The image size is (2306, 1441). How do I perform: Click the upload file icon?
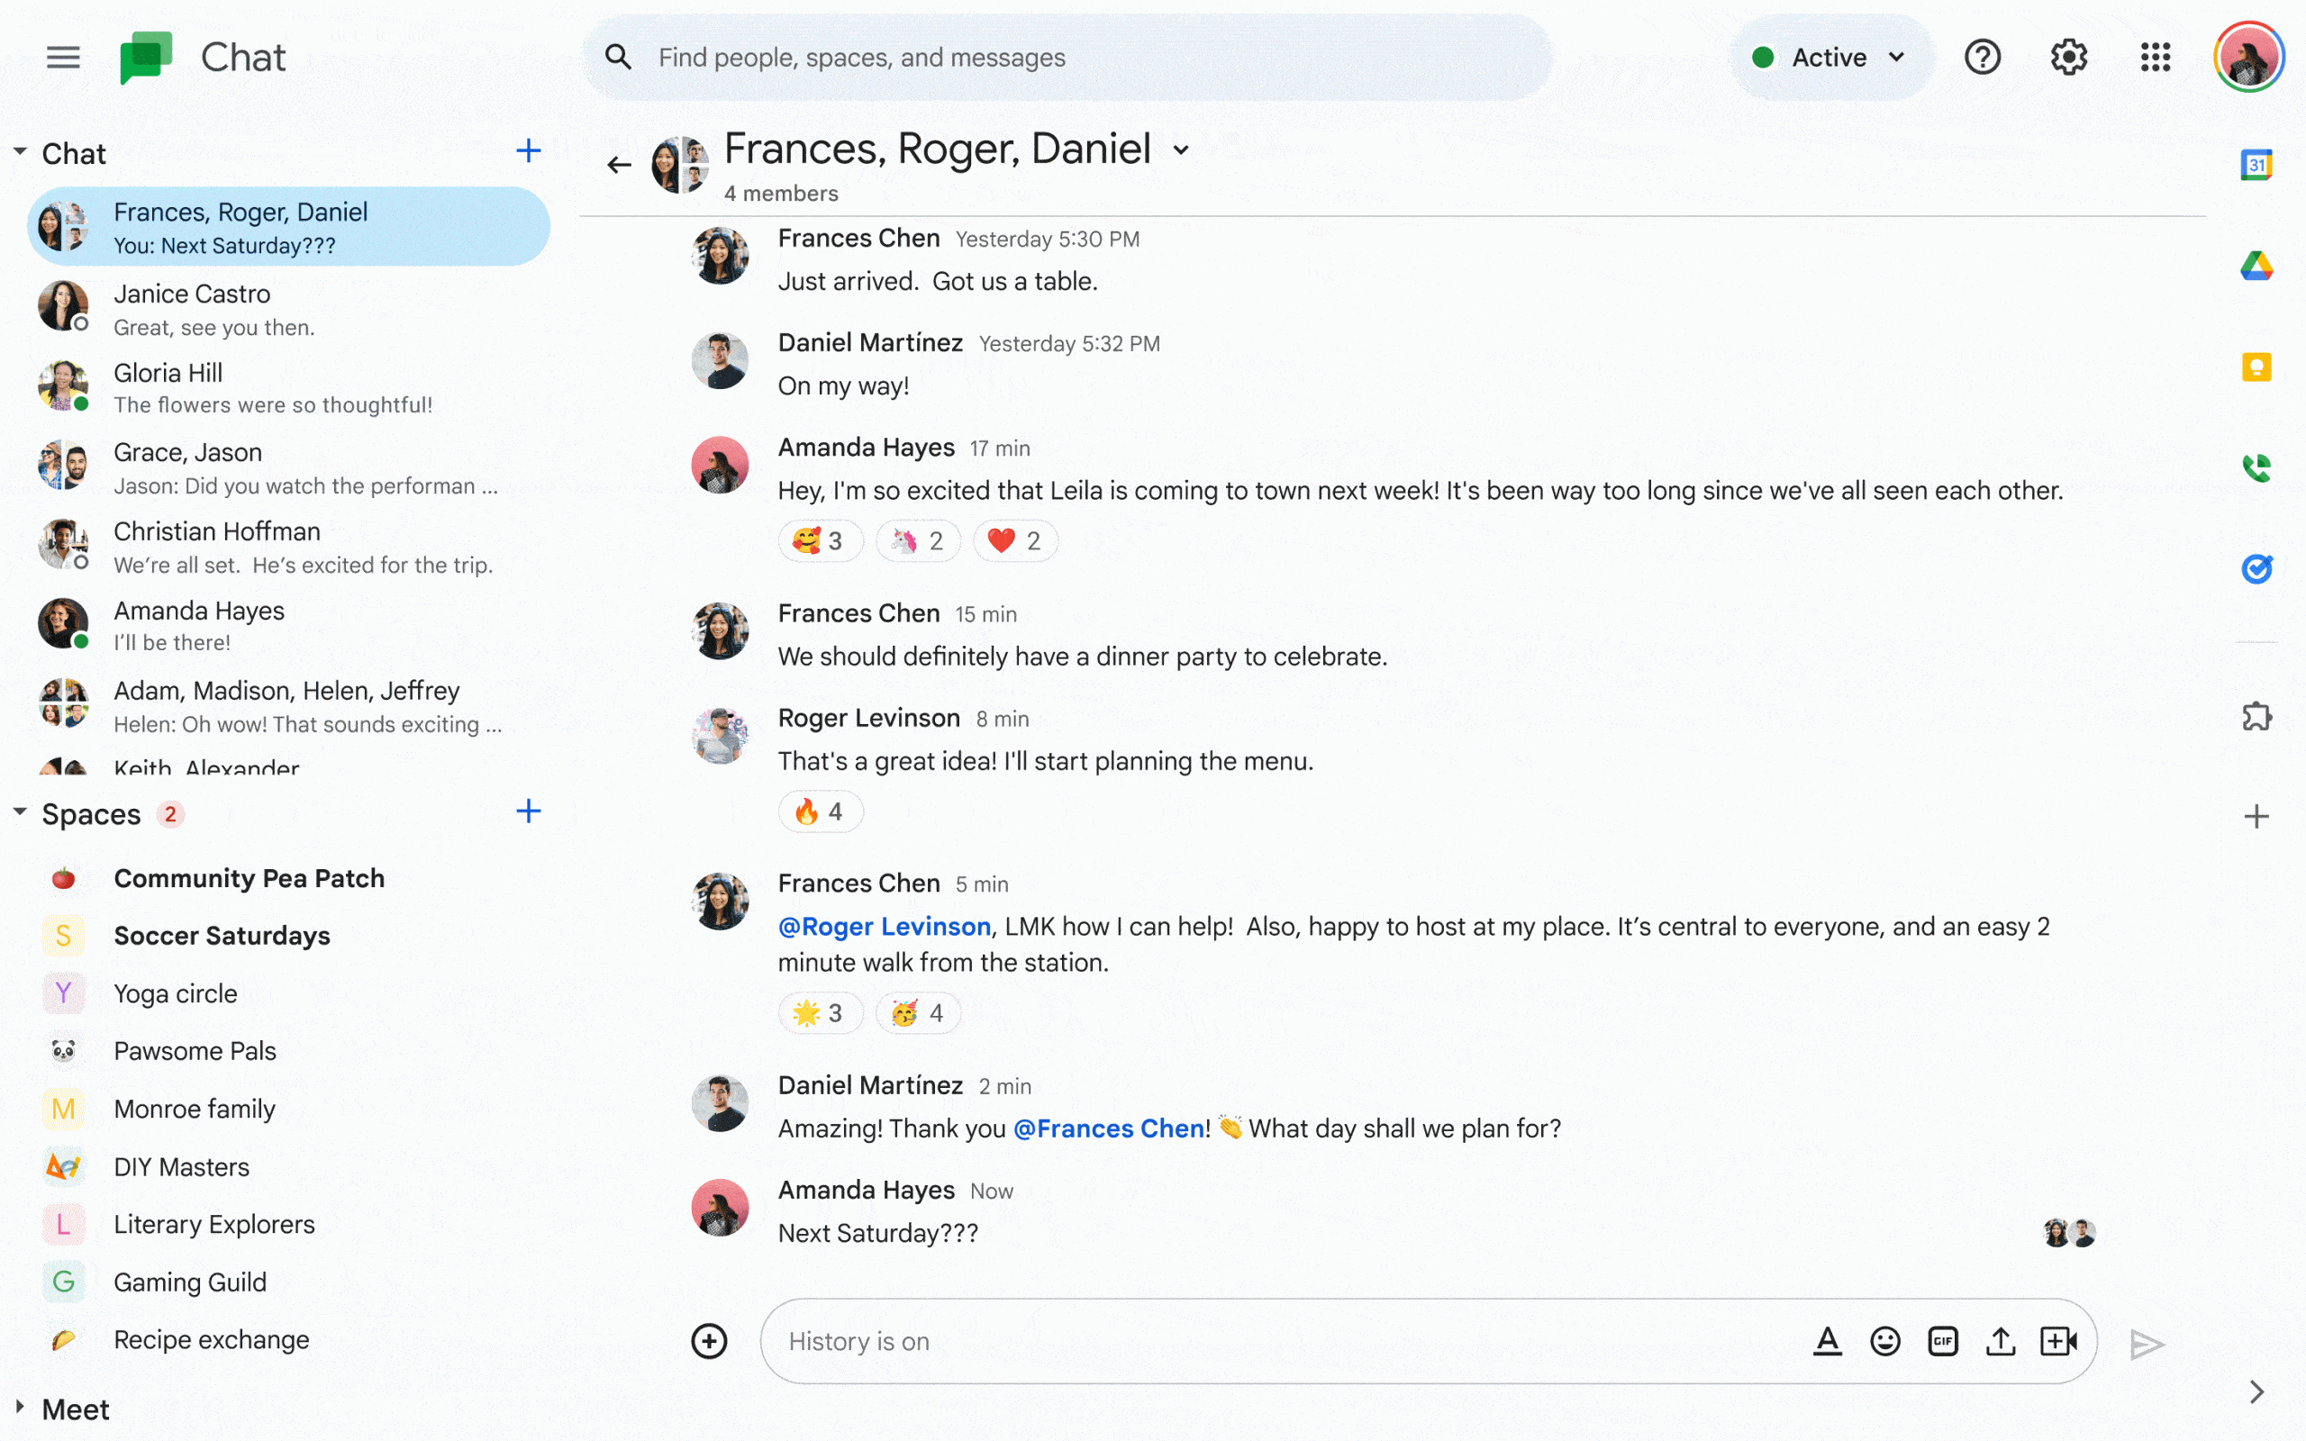coord(2000,1341)
